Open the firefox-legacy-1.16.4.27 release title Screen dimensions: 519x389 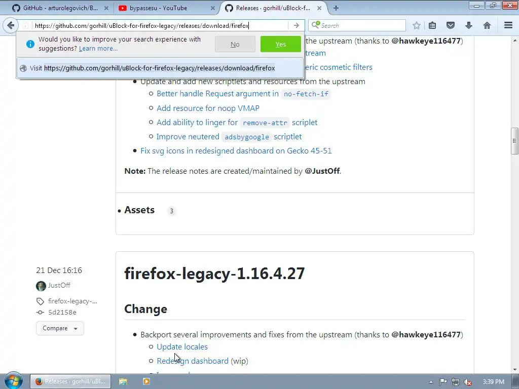pos(214,273)
